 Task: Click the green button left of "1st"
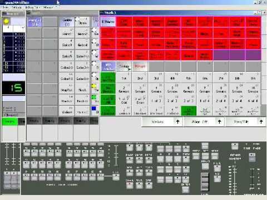(108, 78)
